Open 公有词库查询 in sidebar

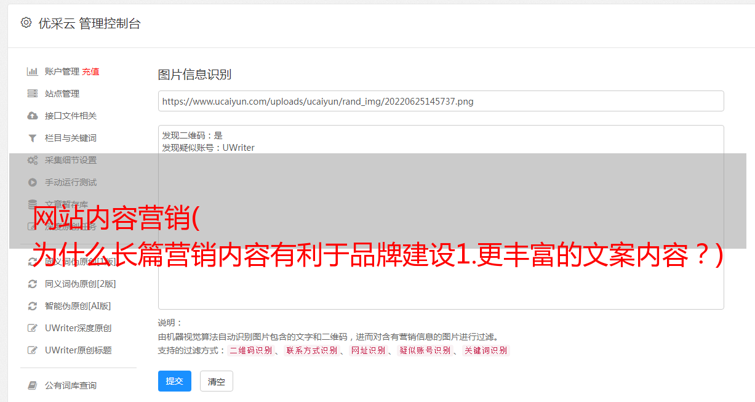coord(71,385)
